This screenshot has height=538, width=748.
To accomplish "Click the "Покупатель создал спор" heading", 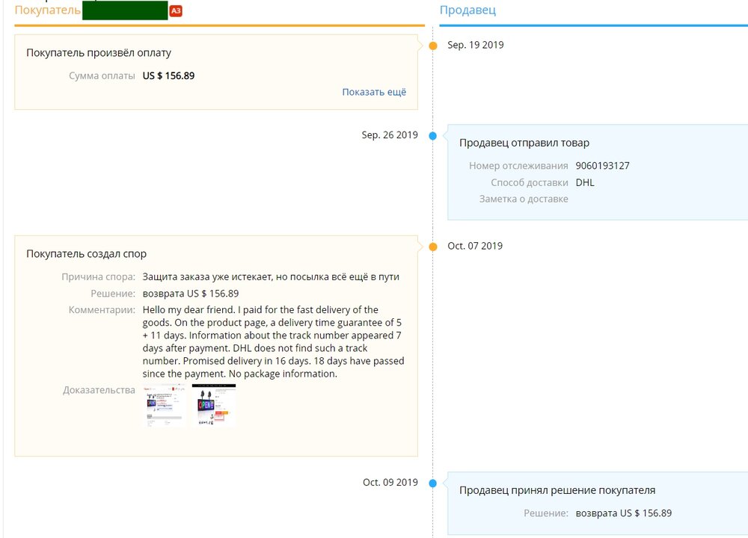I will coord(86,254).
